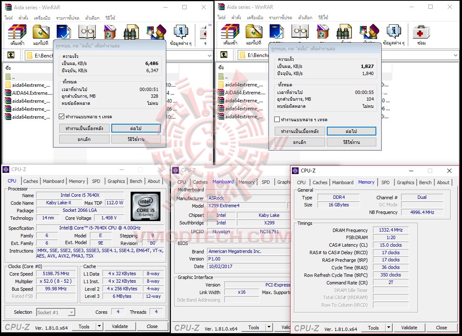Click the CPU-Z title icon in the Memory window
462x336 pixels.
[x=295, y=171]
